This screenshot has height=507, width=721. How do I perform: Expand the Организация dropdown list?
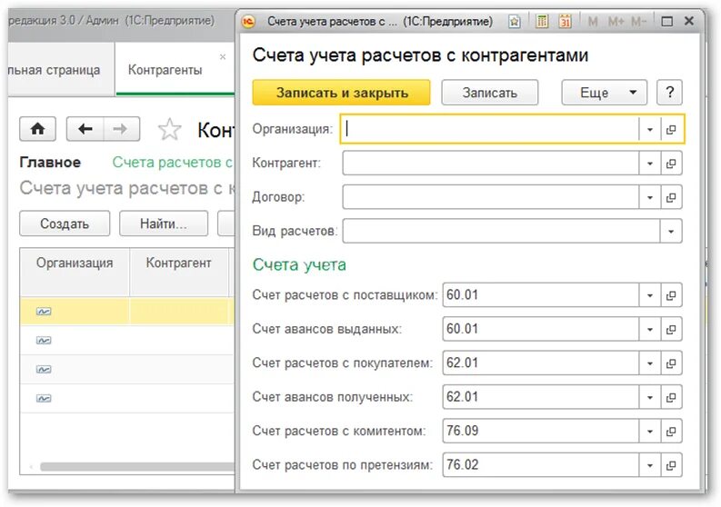[x=650, y=130]
